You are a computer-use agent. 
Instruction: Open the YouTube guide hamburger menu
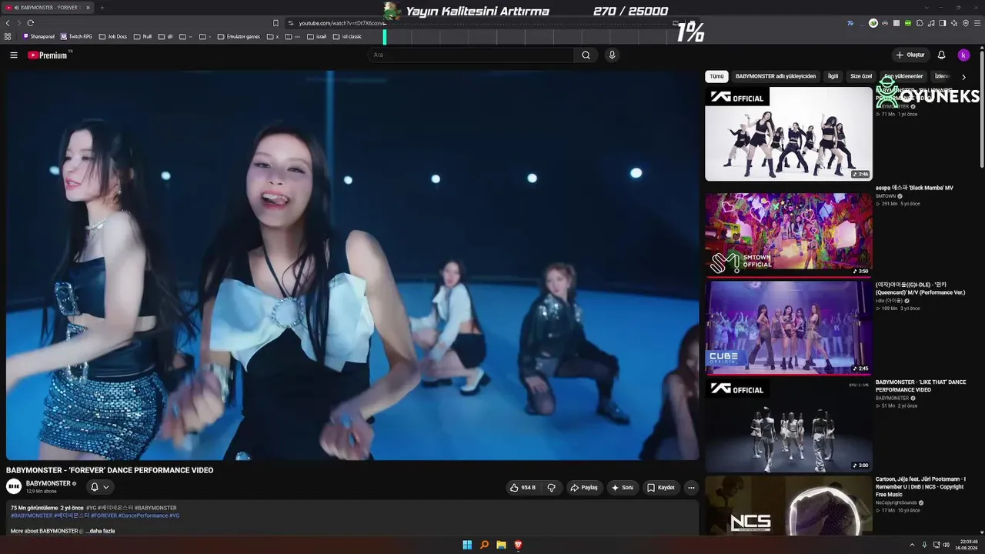tap(14, 55)
